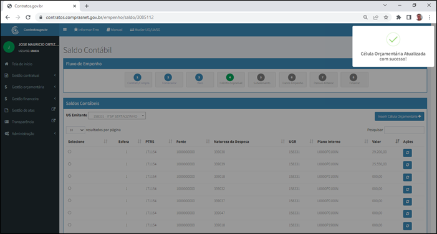Select radio for row 339018 L0000P1900N
Viewport: 437px width, 234px height.
coord(69,225)
